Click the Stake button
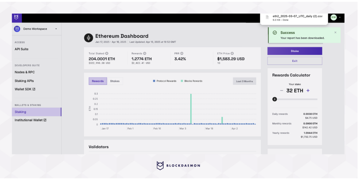Image resolution: width=359 pixels, height=179 pixels. point(295,51)
